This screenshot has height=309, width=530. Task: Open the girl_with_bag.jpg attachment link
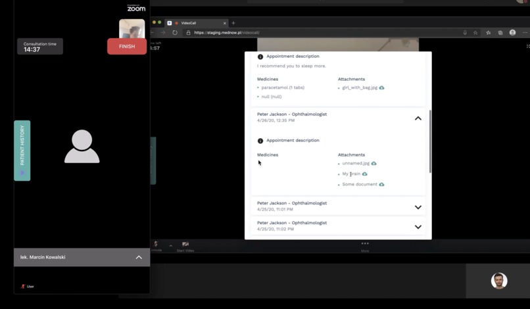coord(360,87)
